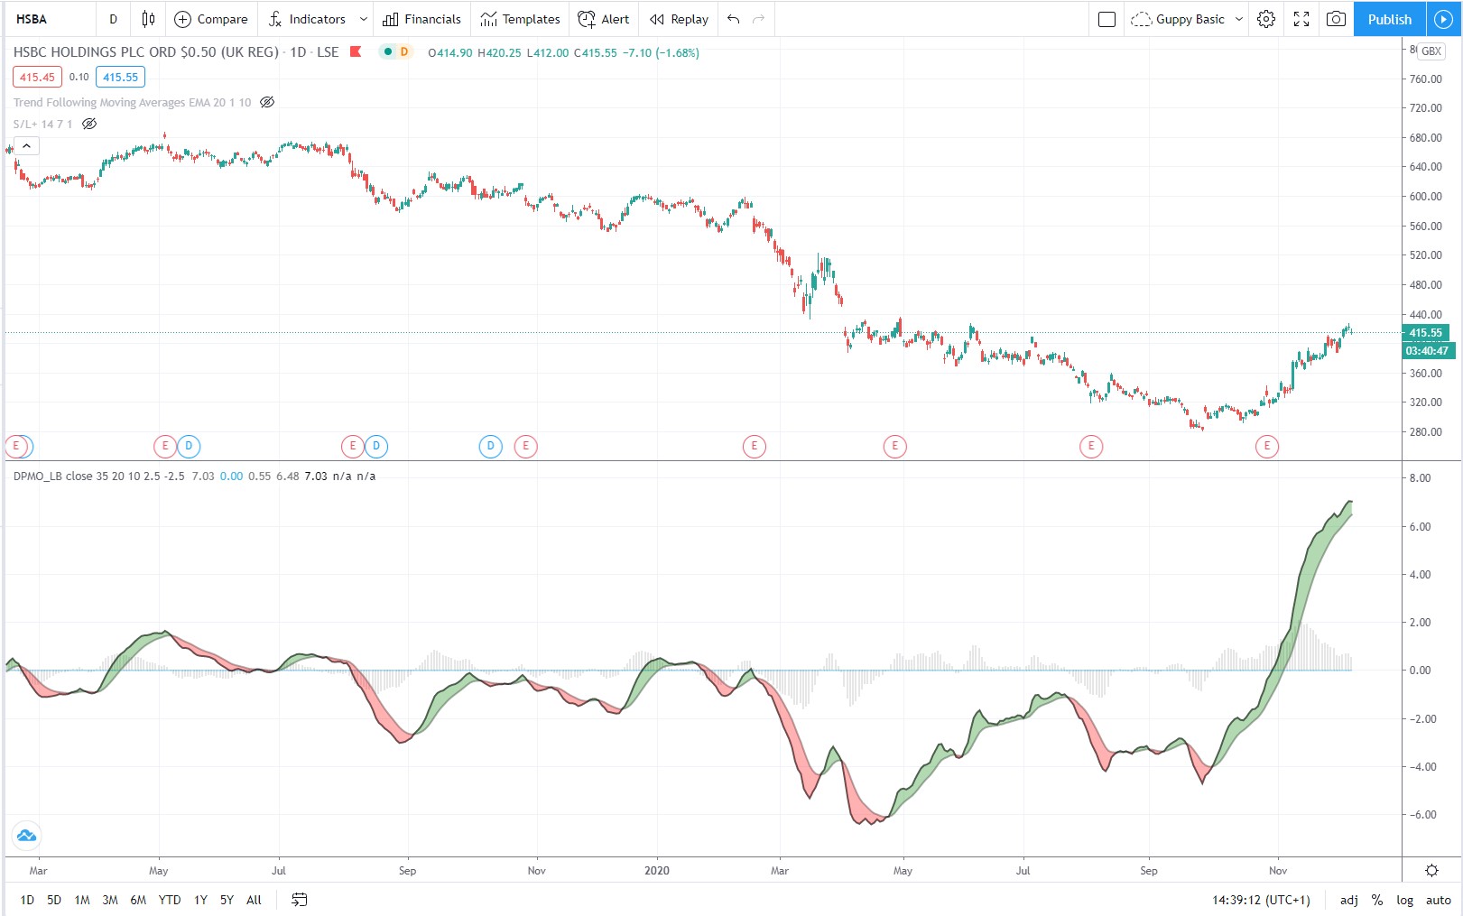Open Compare symbols
The height and width of the screenshot is (916, 1463).
tap(210, 19)
